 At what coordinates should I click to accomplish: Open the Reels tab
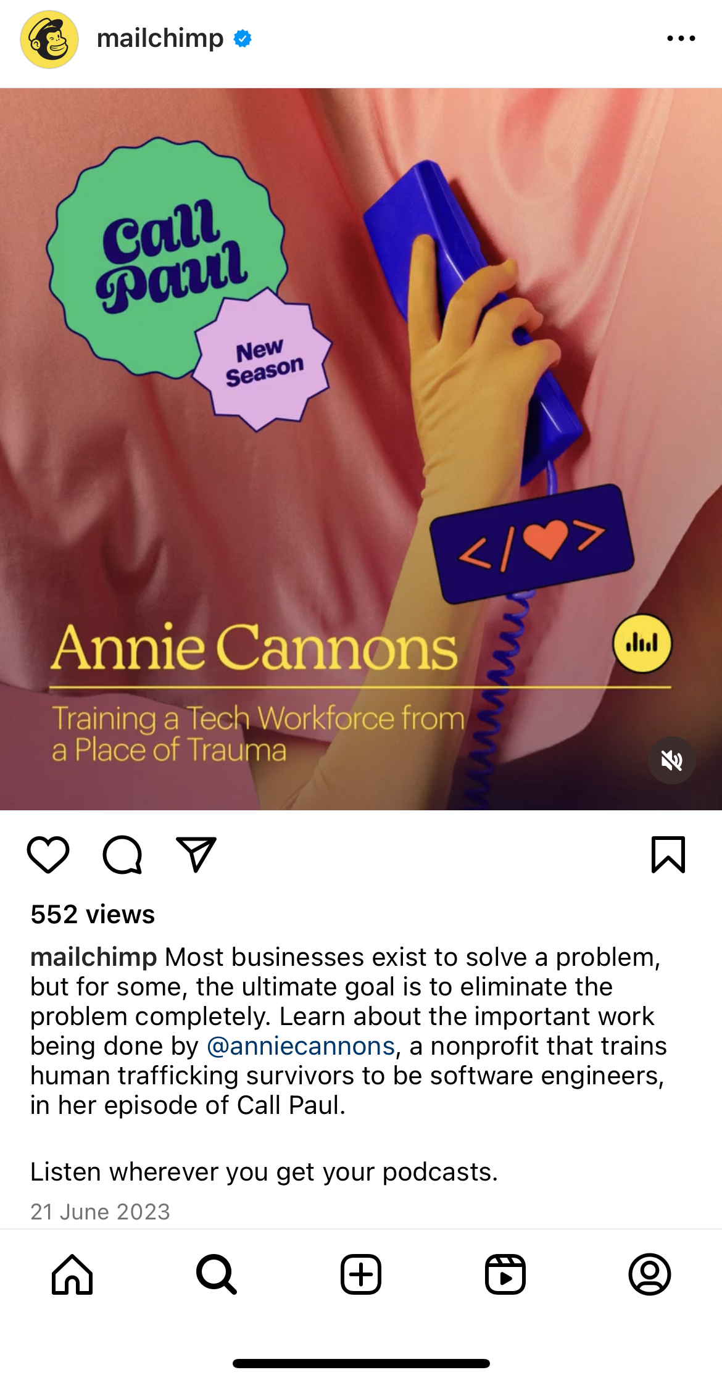point(505,1274)
